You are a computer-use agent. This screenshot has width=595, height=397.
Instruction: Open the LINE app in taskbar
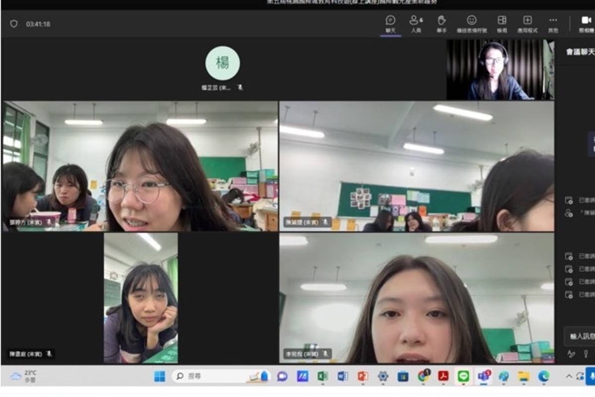click(x=463, y=376)
